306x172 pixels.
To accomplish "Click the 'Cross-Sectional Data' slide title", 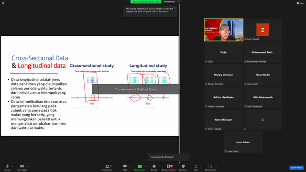I will [40, 58].
